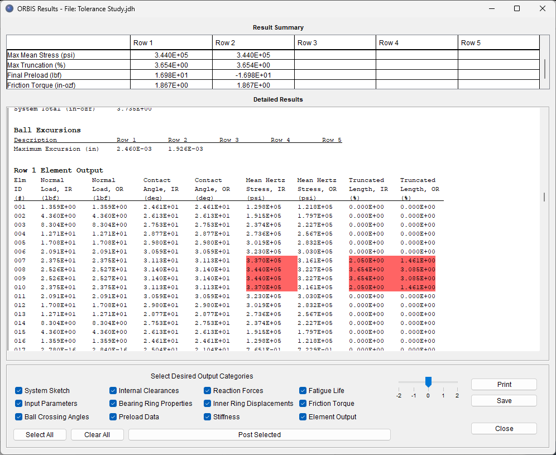556x455 pixels.
Task: Click the Clear All button
Action: (x=97, y=435)
